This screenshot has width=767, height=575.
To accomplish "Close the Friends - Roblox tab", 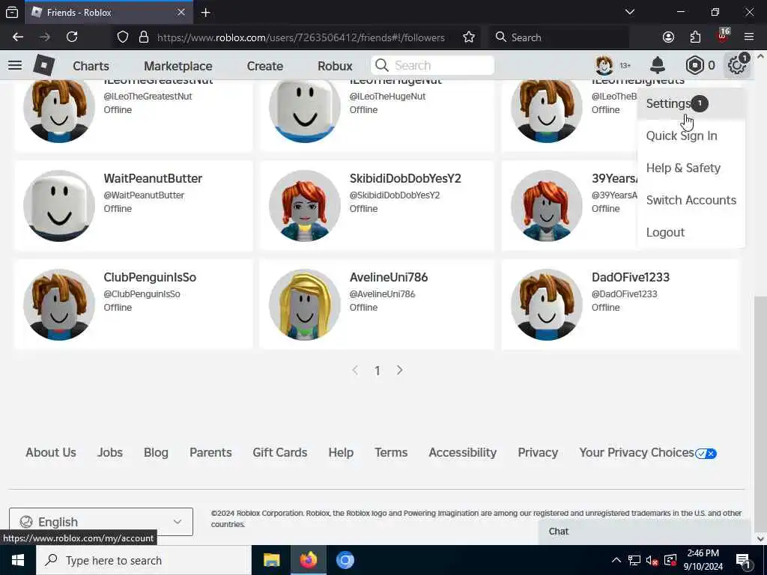I will (x=181, y=12).
